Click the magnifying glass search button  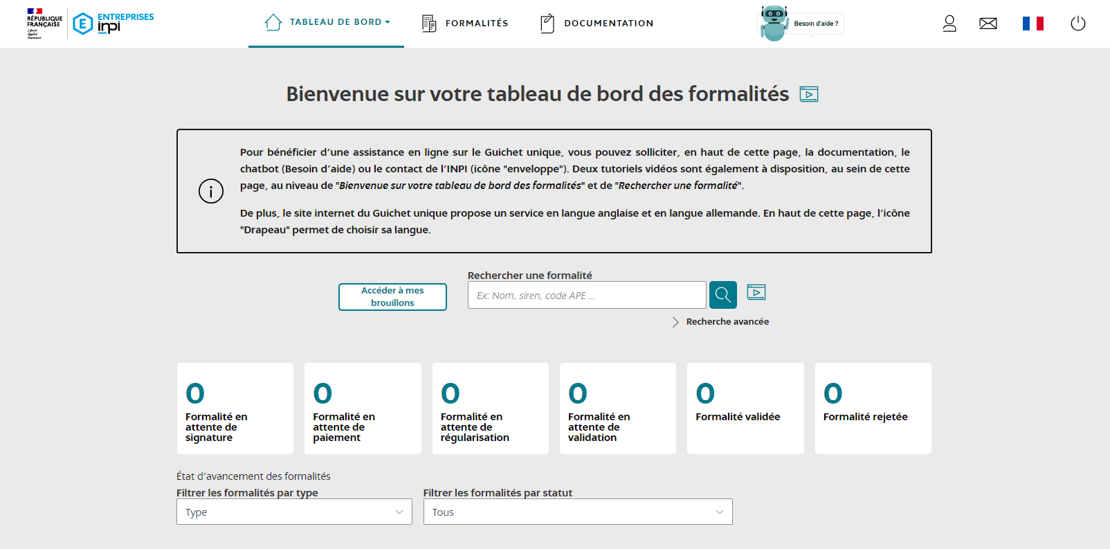coord(722,295)
